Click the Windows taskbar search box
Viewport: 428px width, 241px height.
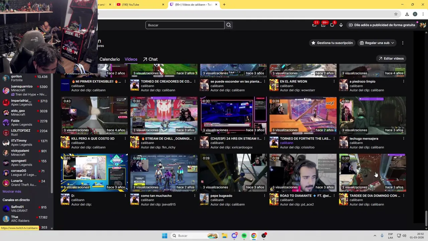click(195, 236)
